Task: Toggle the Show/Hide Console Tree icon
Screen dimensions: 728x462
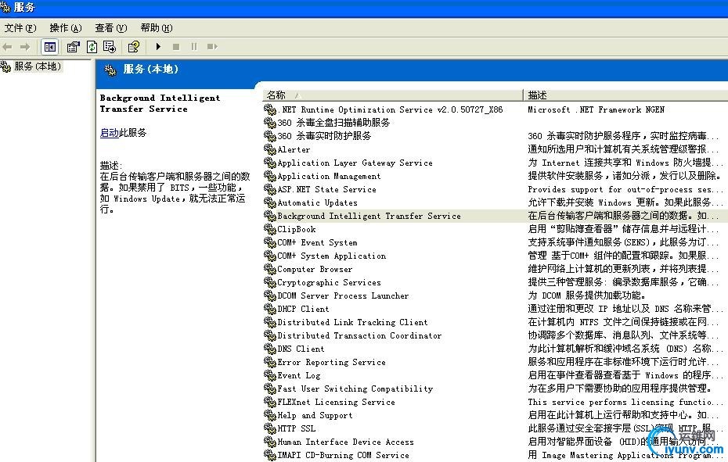Action: click(49, 47)
